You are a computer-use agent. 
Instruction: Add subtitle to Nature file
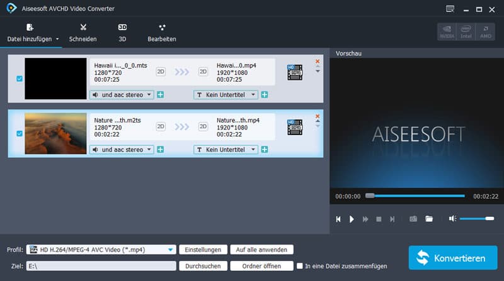tap(265, 150)
